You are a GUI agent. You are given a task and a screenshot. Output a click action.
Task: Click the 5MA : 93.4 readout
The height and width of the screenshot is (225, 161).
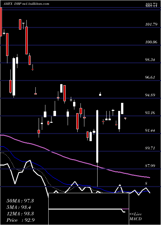pyautogui.click(x=19, y=207)
